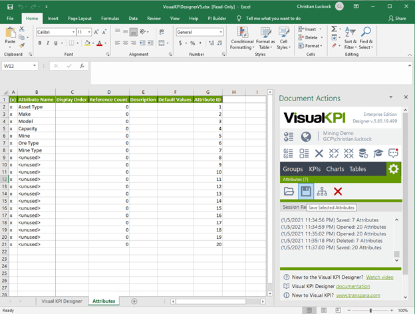Click the Share button
Image resolution: width=415 pixels, height=314 pixels.
397,18
